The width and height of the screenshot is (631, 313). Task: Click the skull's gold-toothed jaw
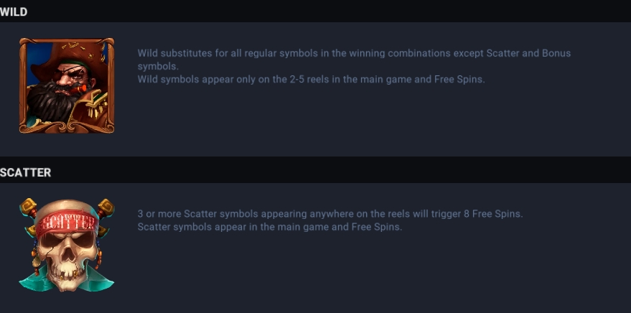click(67, 276)
